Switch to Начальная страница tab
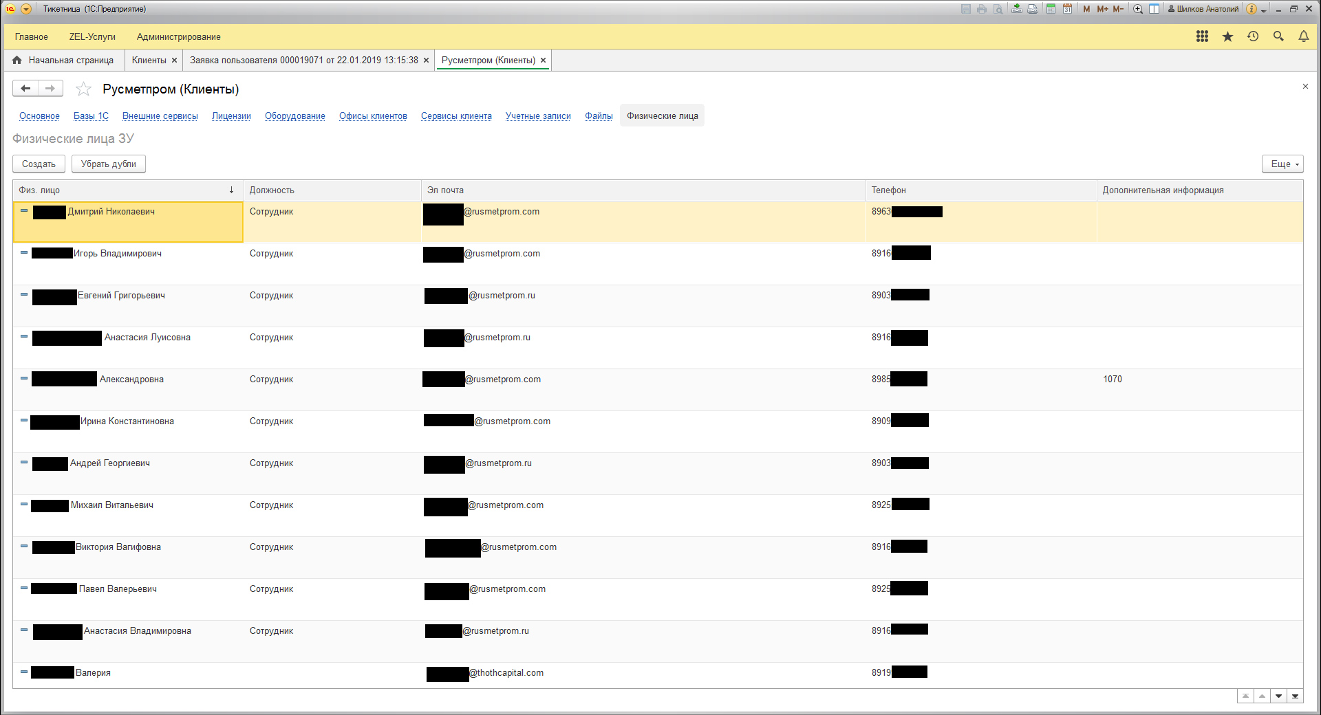1321x715 pixels. [71, 60]
